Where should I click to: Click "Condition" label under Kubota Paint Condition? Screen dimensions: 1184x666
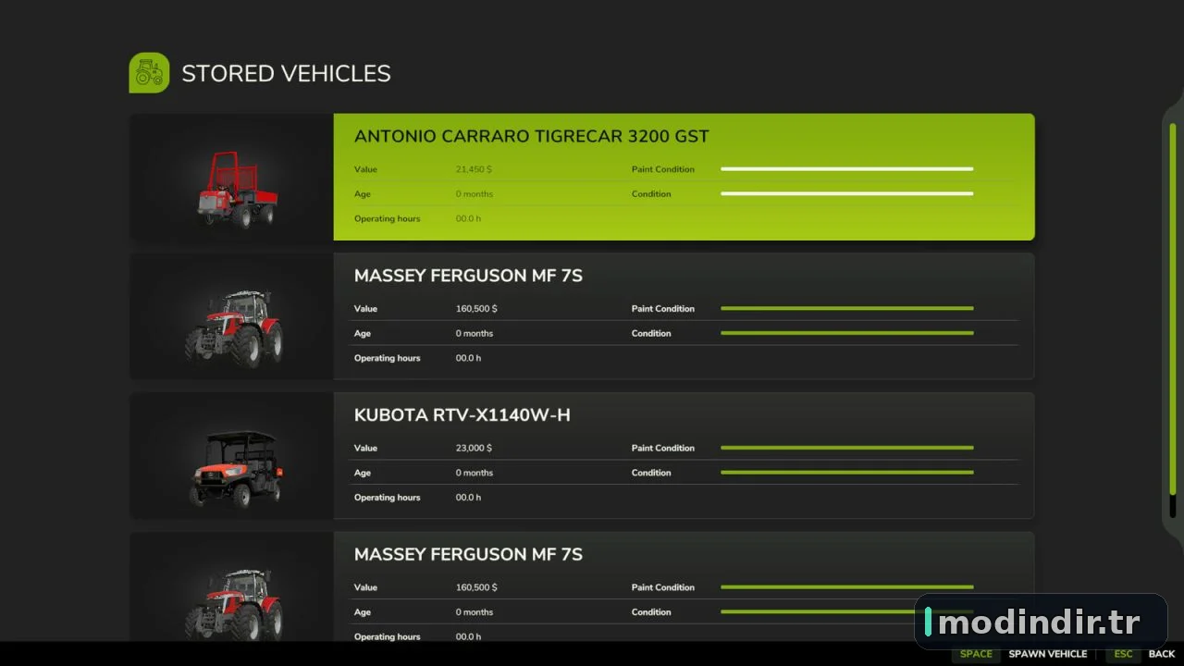(651, 473)
